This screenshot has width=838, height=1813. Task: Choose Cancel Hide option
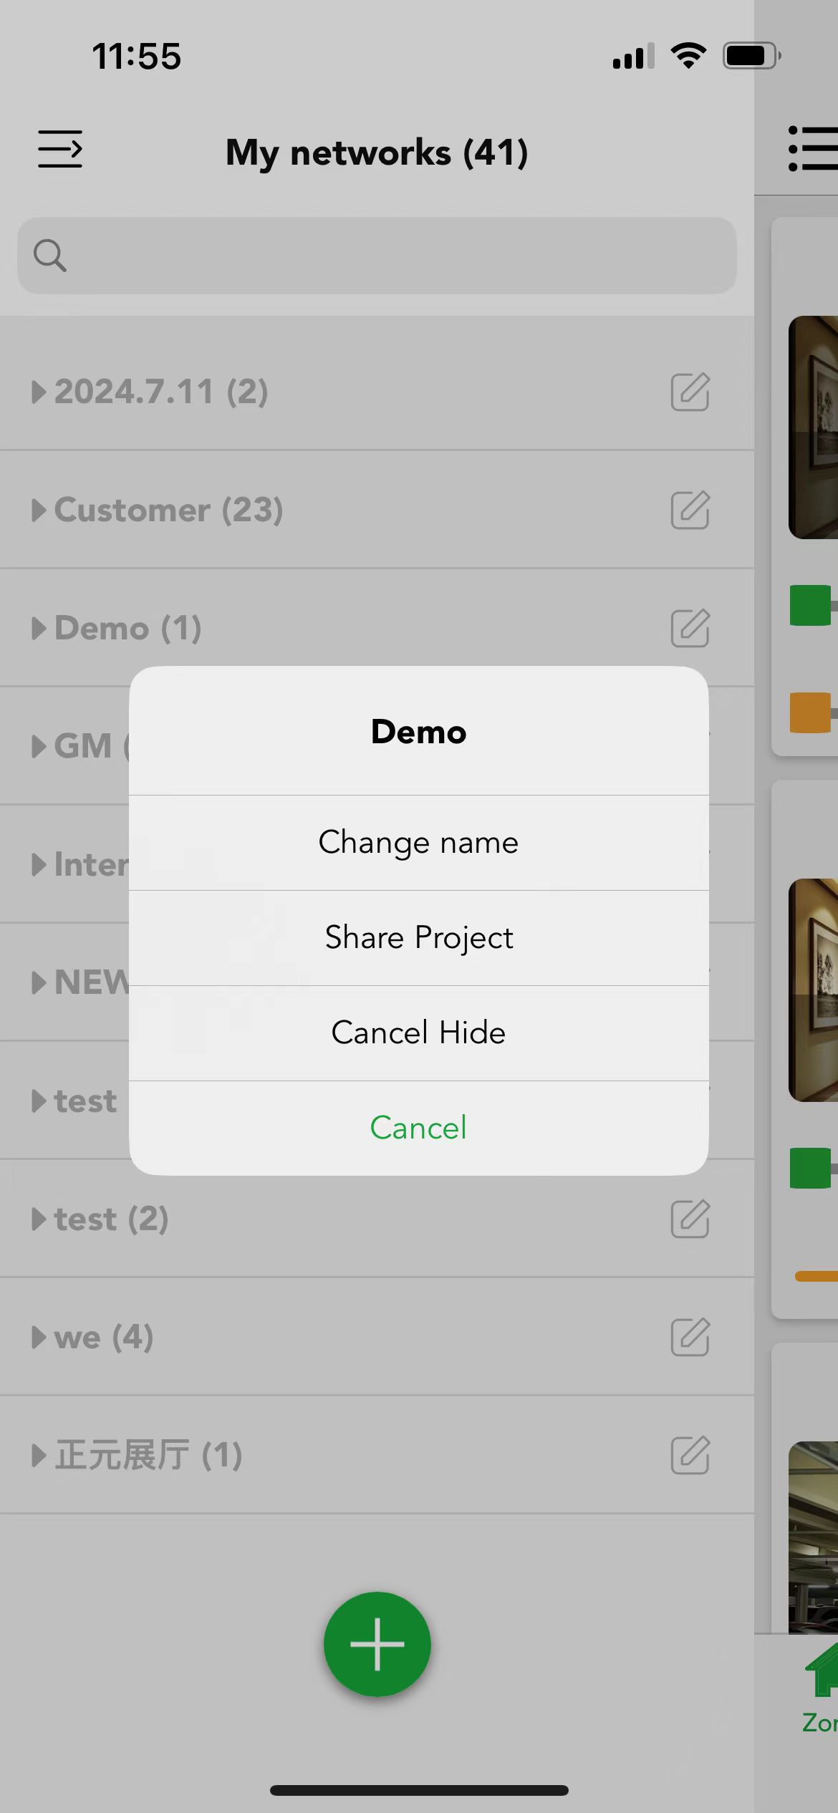click(419, 1033)
